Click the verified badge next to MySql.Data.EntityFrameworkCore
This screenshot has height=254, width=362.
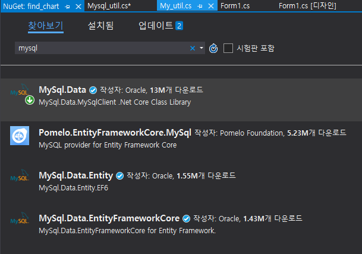tap(186, 219)
